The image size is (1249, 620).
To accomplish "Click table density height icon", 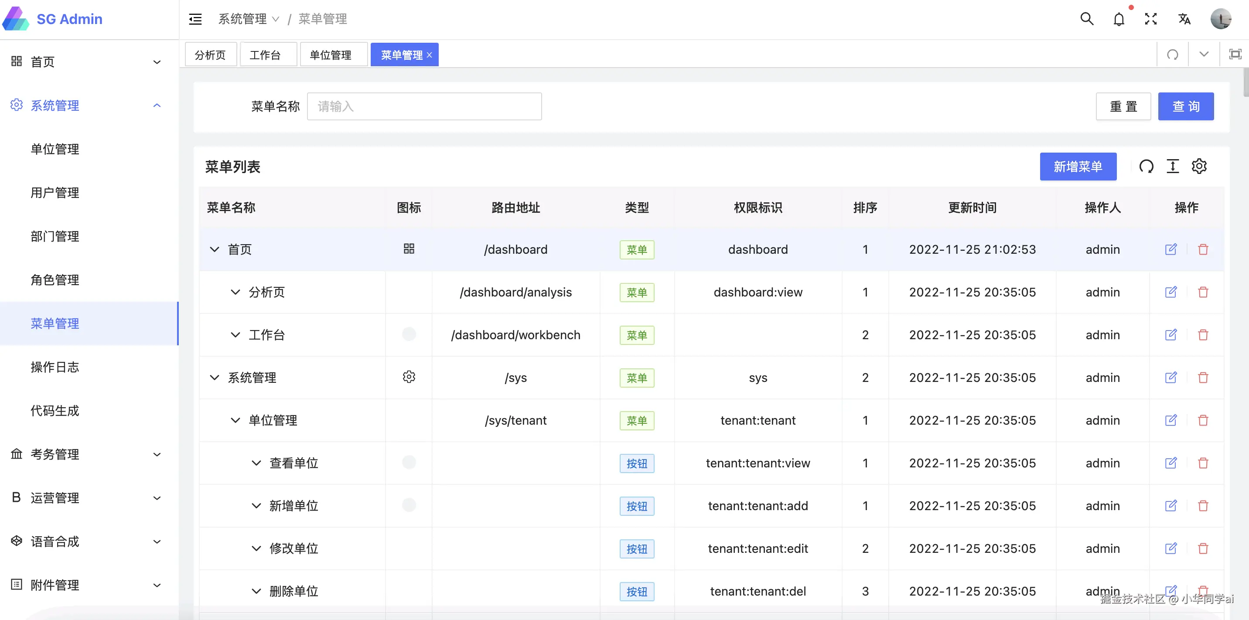I will click(1172, 166).
